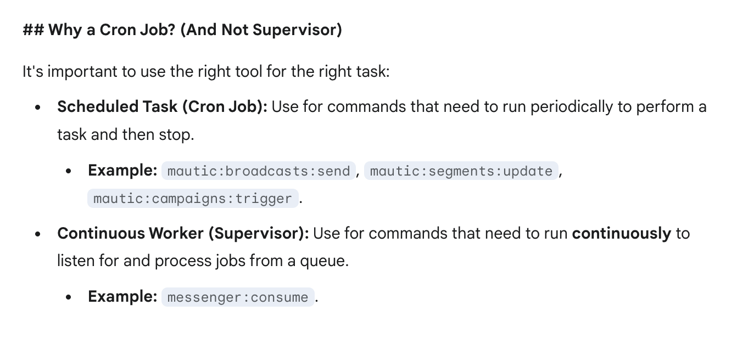Click the bold "Scheduled Task (Cron Job):" label
This screenshot has height=350, width=737.
click(x=162, y=106)
